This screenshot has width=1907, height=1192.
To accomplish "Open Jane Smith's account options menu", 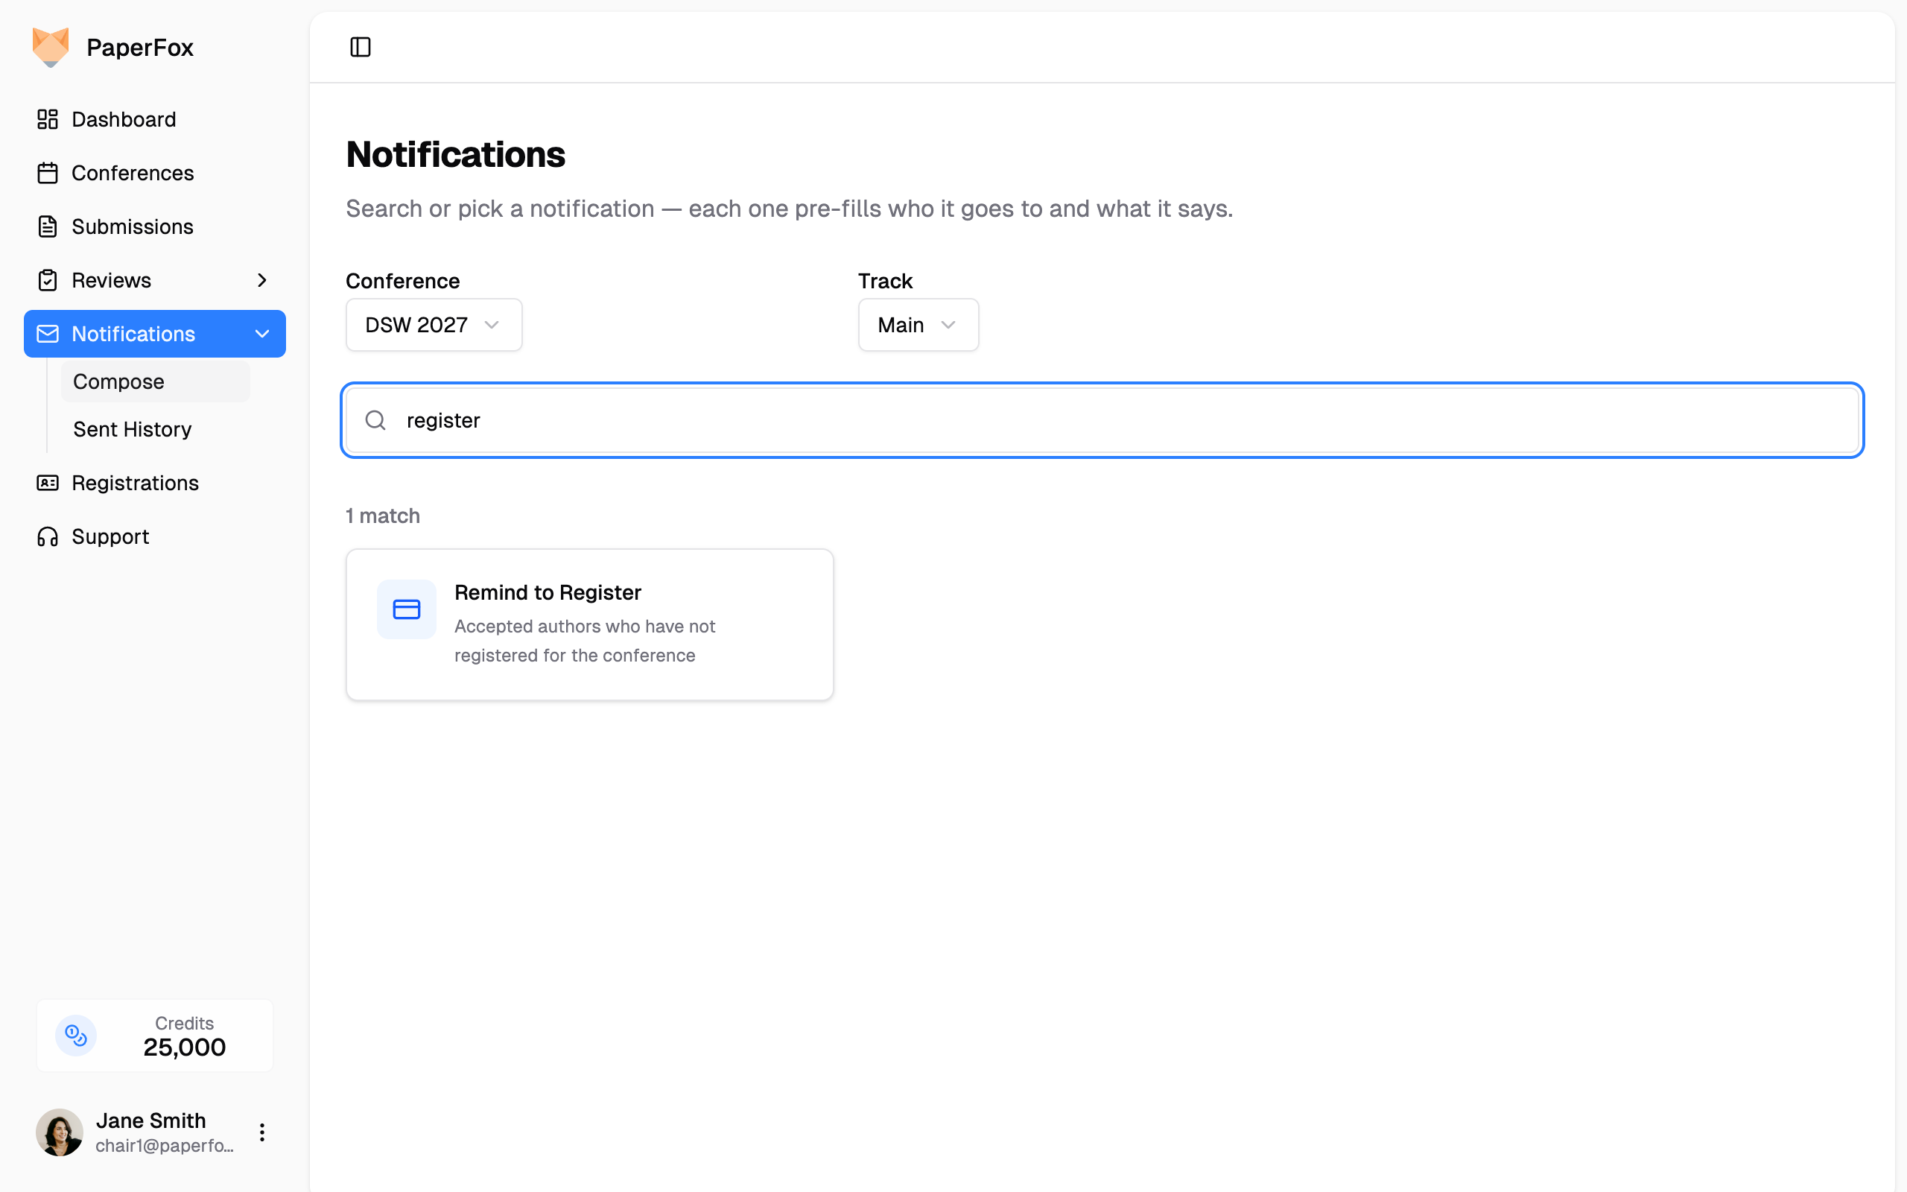I will tap(261, 1133).
